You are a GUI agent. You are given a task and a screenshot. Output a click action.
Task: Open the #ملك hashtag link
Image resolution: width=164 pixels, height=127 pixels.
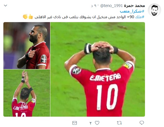pyautogui.click(x=140, y=17)
